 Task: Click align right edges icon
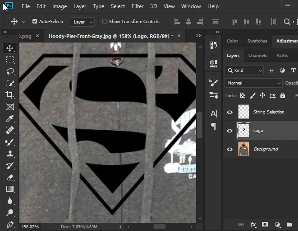click(x=200, y=22)
